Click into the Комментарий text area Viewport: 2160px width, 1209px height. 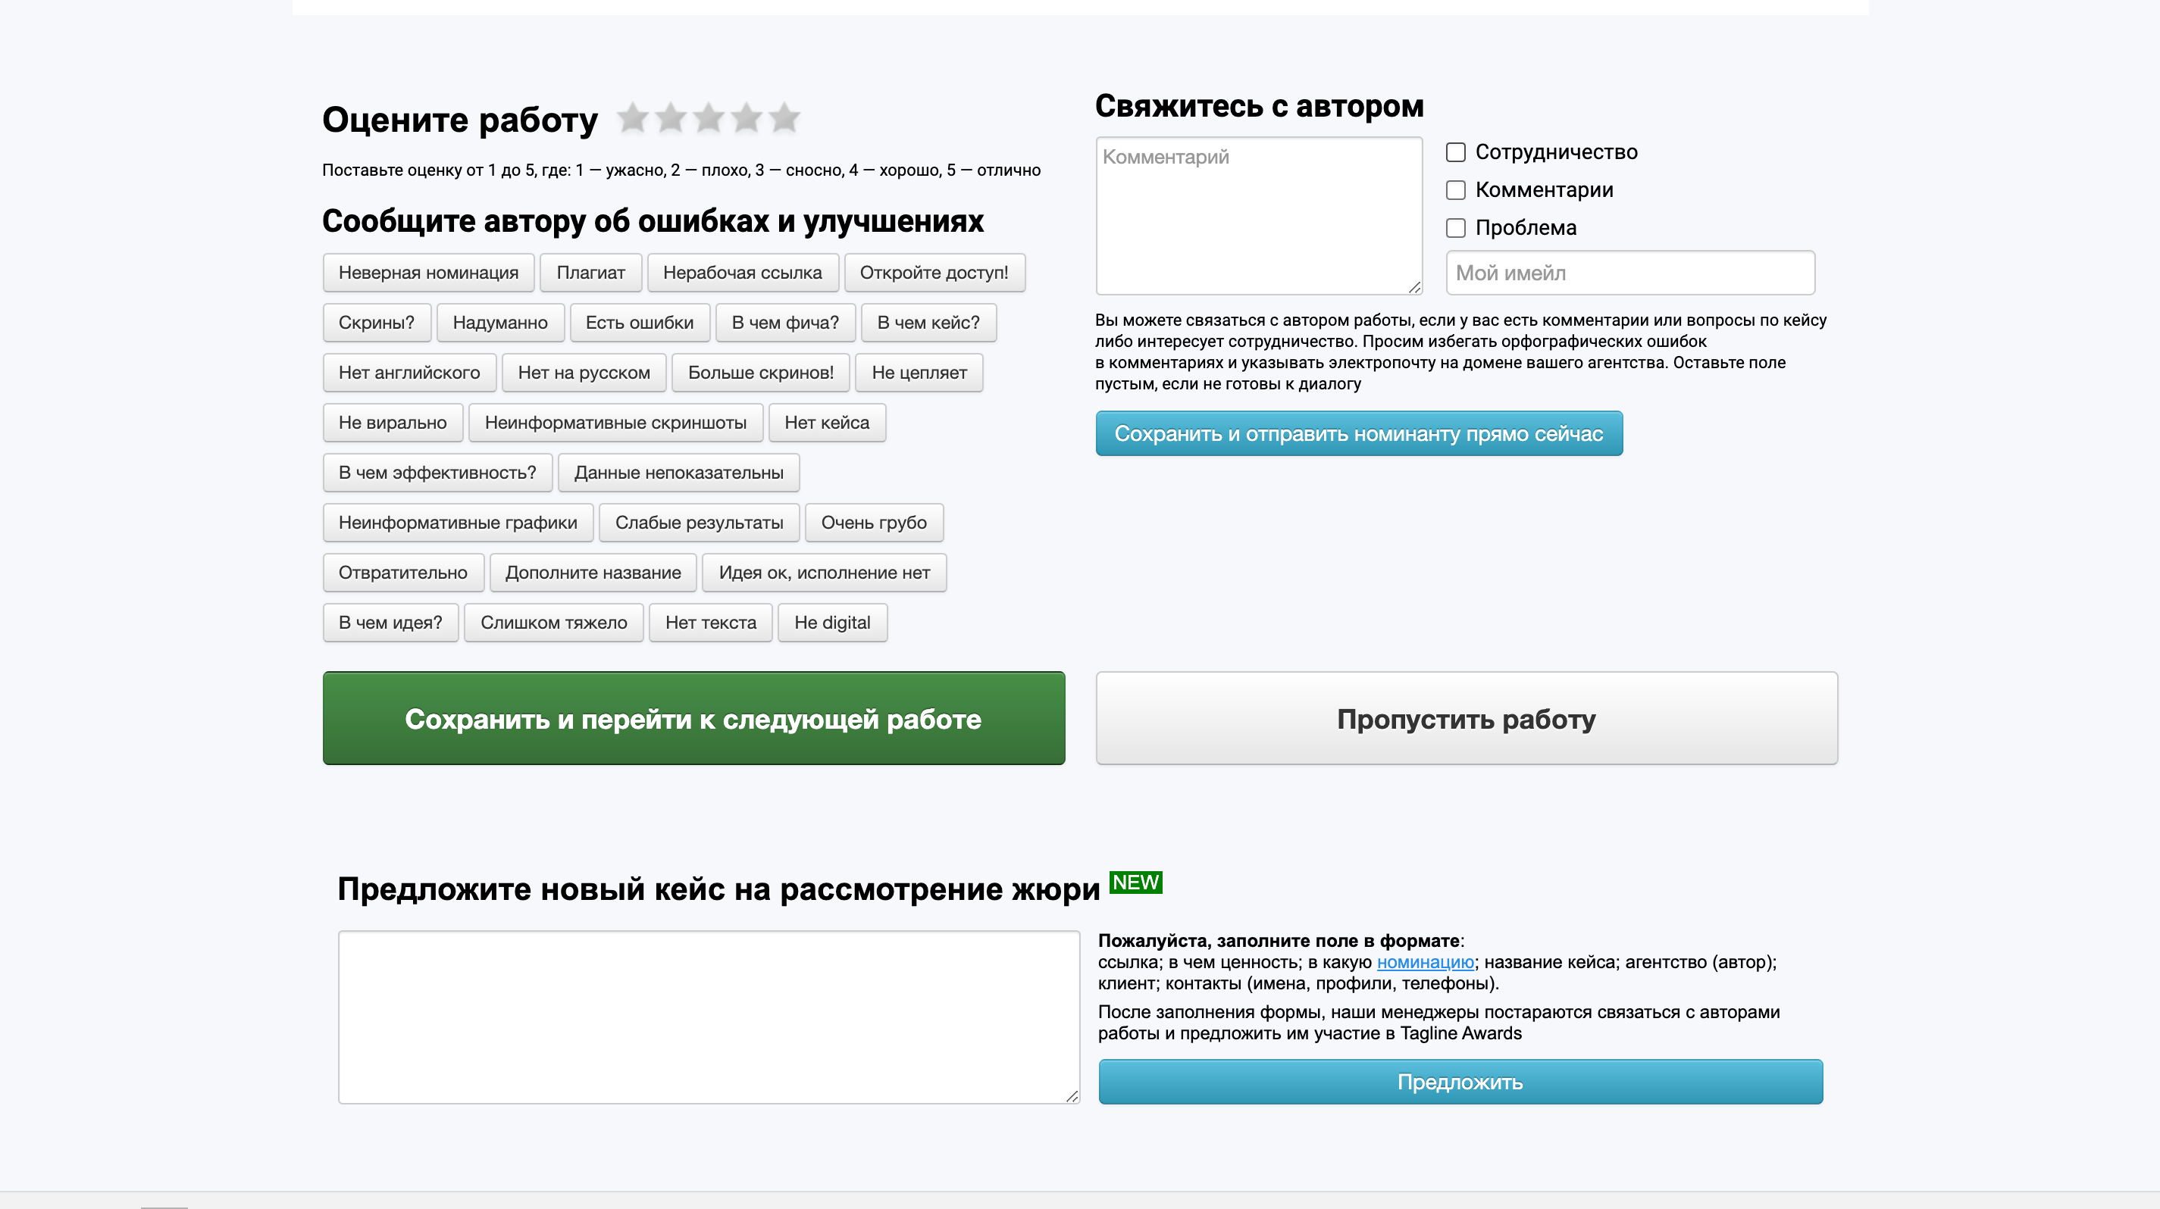pyautogui.click(x=1259, y=216)
